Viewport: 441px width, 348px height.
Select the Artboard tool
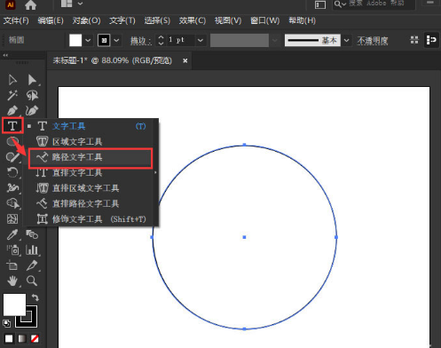pyautogui.click(x=12, y=265)
